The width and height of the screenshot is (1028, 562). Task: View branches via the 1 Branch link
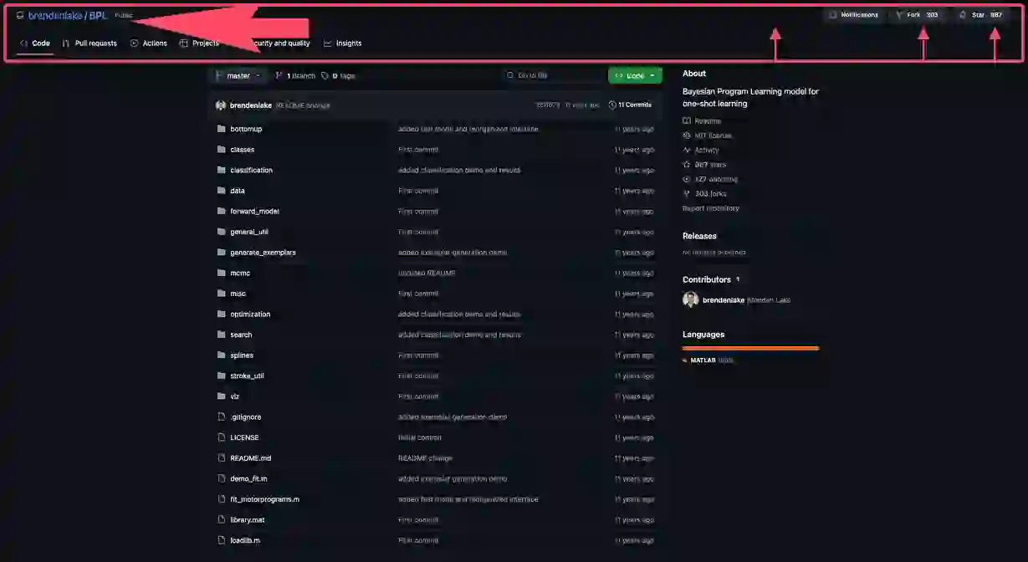[295, 75]
